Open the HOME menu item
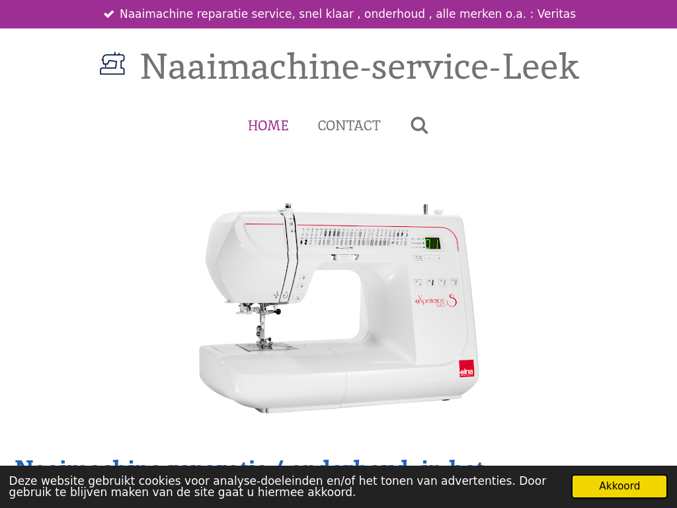The image size is (677, 508). [x=268, y=126]
